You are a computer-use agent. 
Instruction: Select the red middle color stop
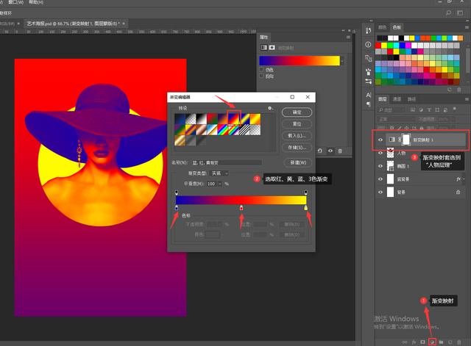241,208
